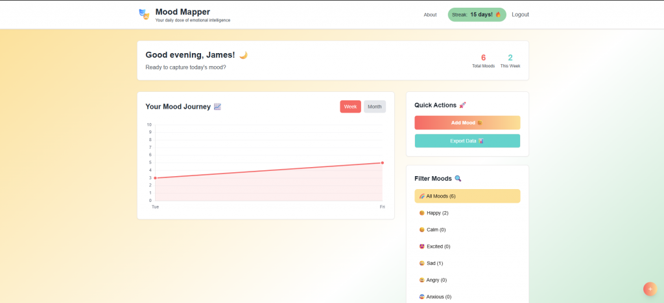Open the About page
The height and width of the screenshot is (303, 664).
[430, 15]
